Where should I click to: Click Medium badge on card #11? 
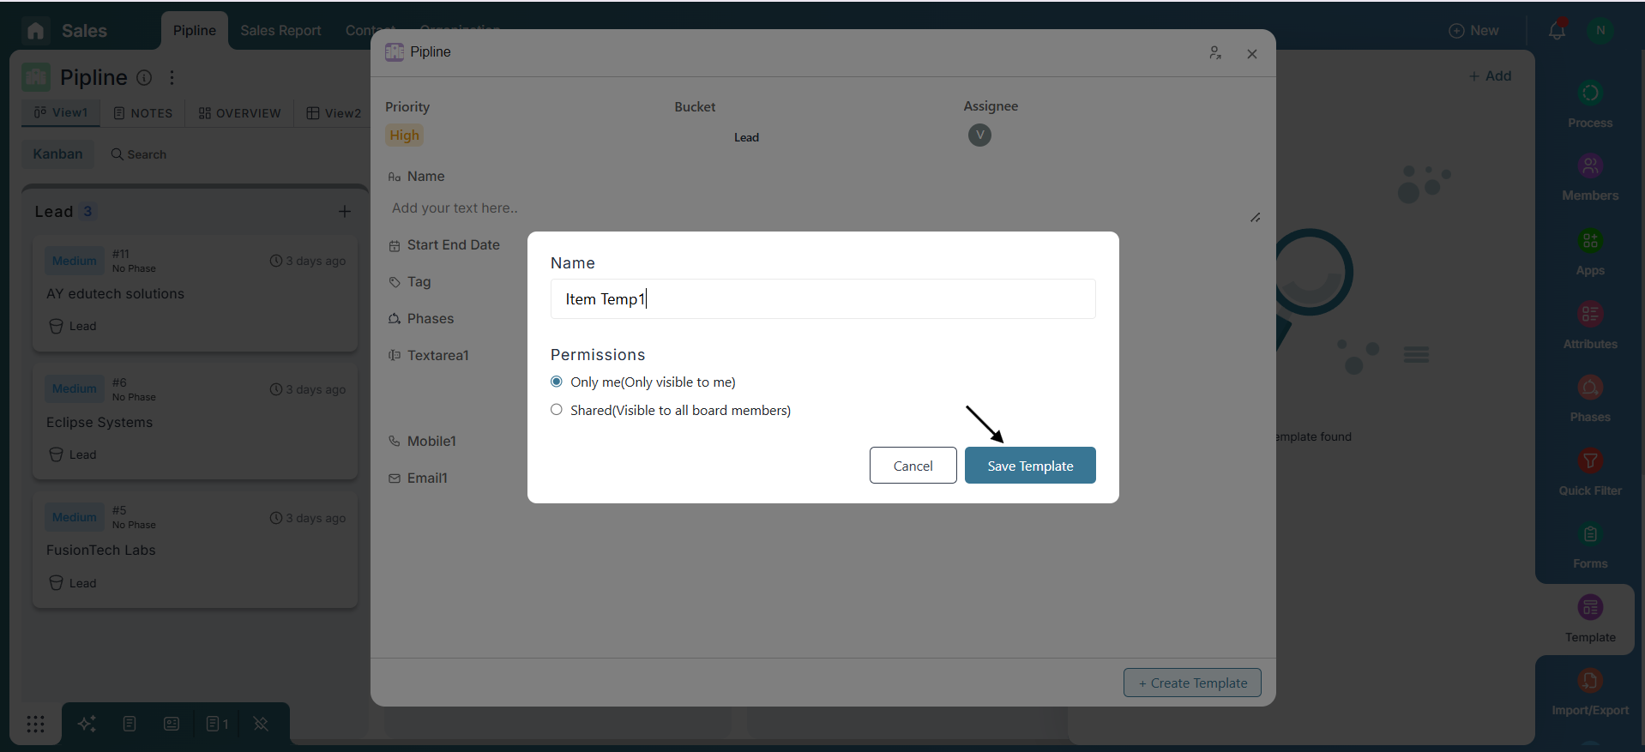(x=74, y=261)
